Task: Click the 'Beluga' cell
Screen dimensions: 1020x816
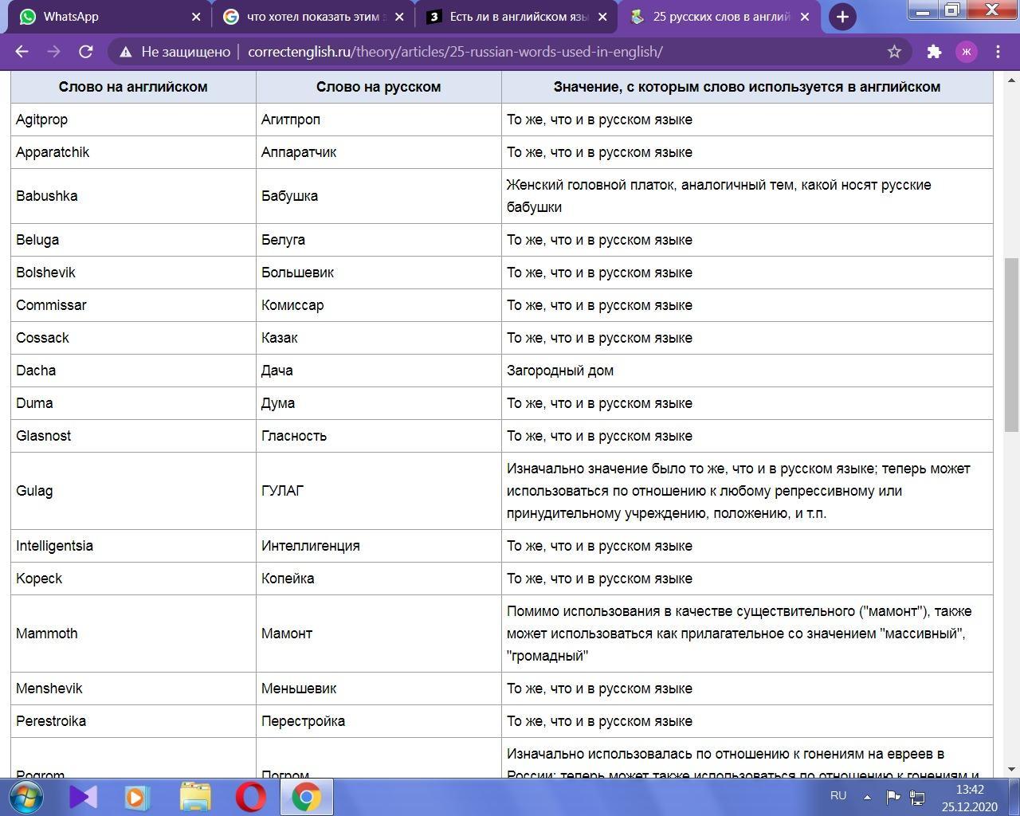Action: tap(133, 240)
